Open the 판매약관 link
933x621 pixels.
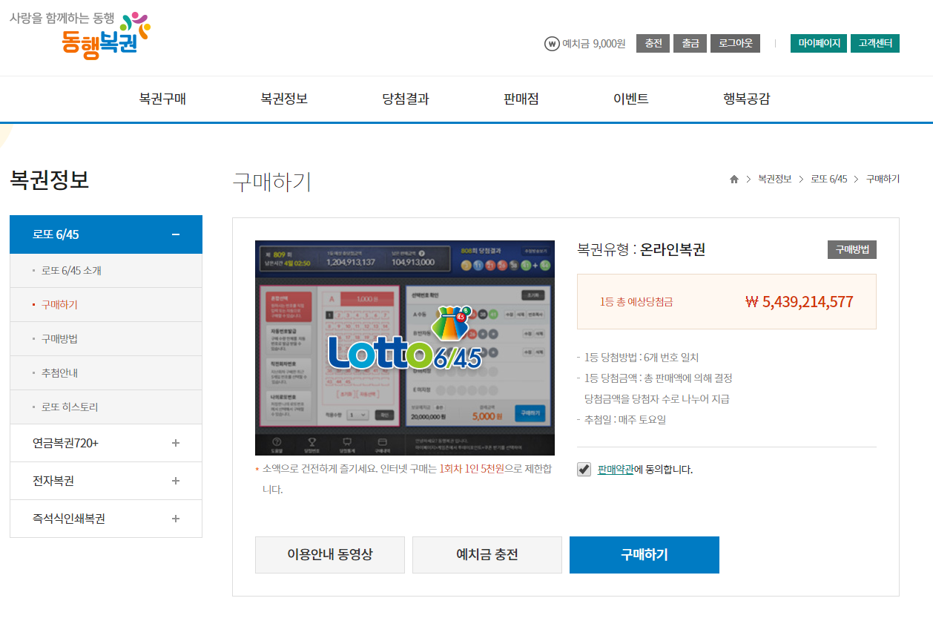[616, 470]
